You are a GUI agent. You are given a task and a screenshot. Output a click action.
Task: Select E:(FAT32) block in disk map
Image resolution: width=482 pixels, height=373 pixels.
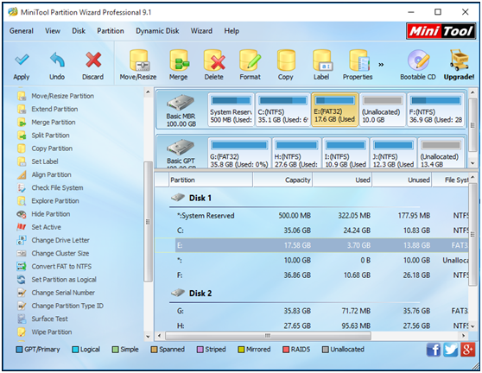[335, 110]
